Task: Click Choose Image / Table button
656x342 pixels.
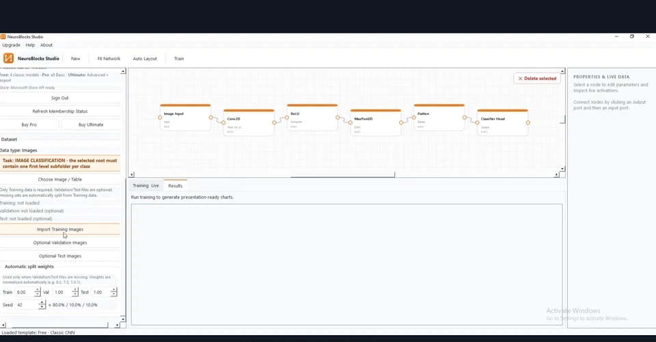Action: (60, 179)
